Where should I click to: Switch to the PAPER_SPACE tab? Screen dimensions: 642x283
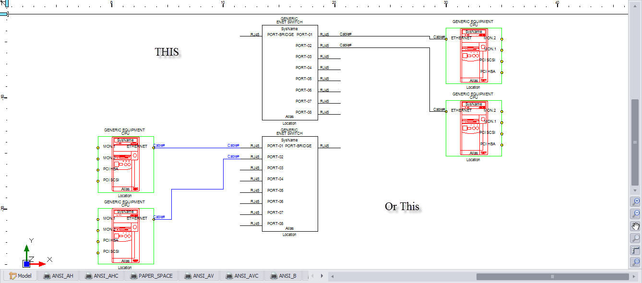pos(152,276)
